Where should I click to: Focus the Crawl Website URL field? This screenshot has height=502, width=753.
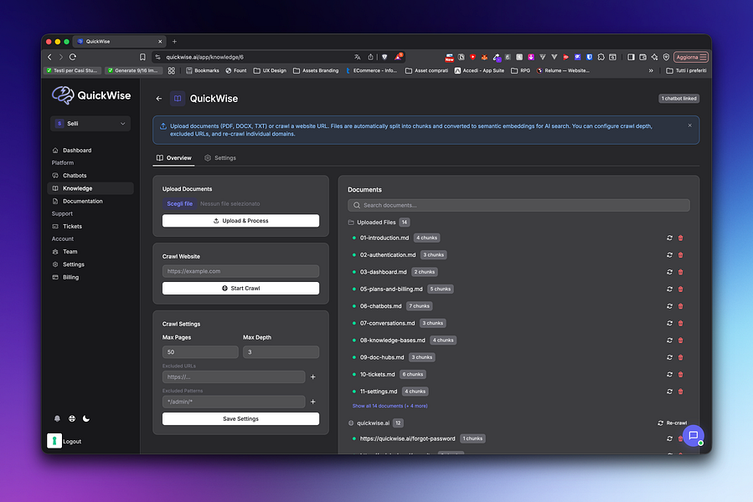pos(240,271)
